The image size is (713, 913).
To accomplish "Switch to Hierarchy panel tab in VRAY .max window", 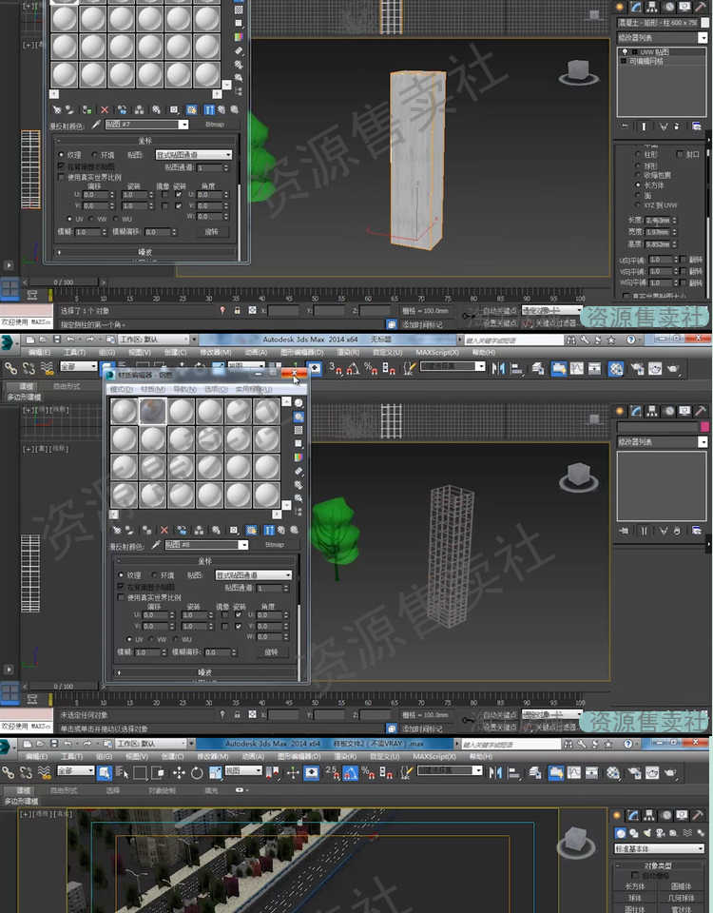I will click(x=650, y=815).
